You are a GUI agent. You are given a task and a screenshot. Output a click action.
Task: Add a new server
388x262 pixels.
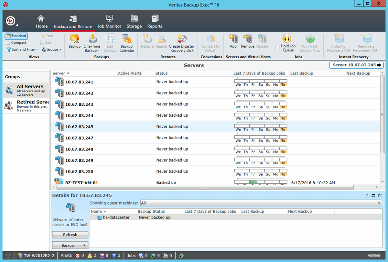[233, 42]
